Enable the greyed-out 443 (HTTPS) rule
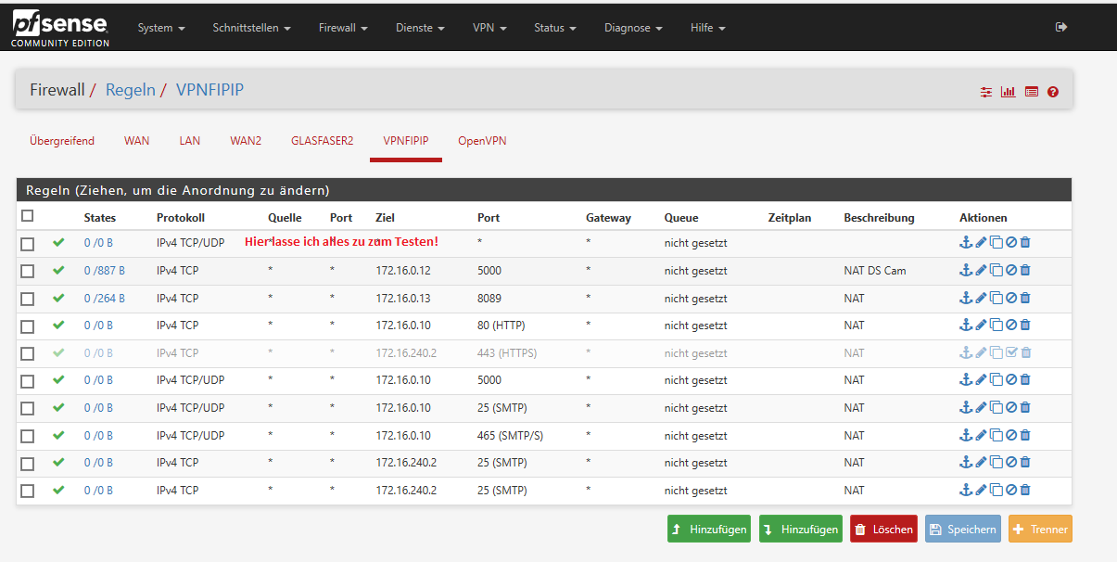This screenshot has height=562, width=1117. [1011, 353]
